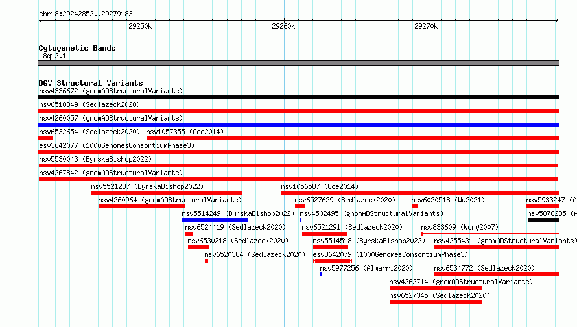Open nsv1057355 (Coe2014) label
The height and width of the screenshot is (327, 577).
[185, 132]
